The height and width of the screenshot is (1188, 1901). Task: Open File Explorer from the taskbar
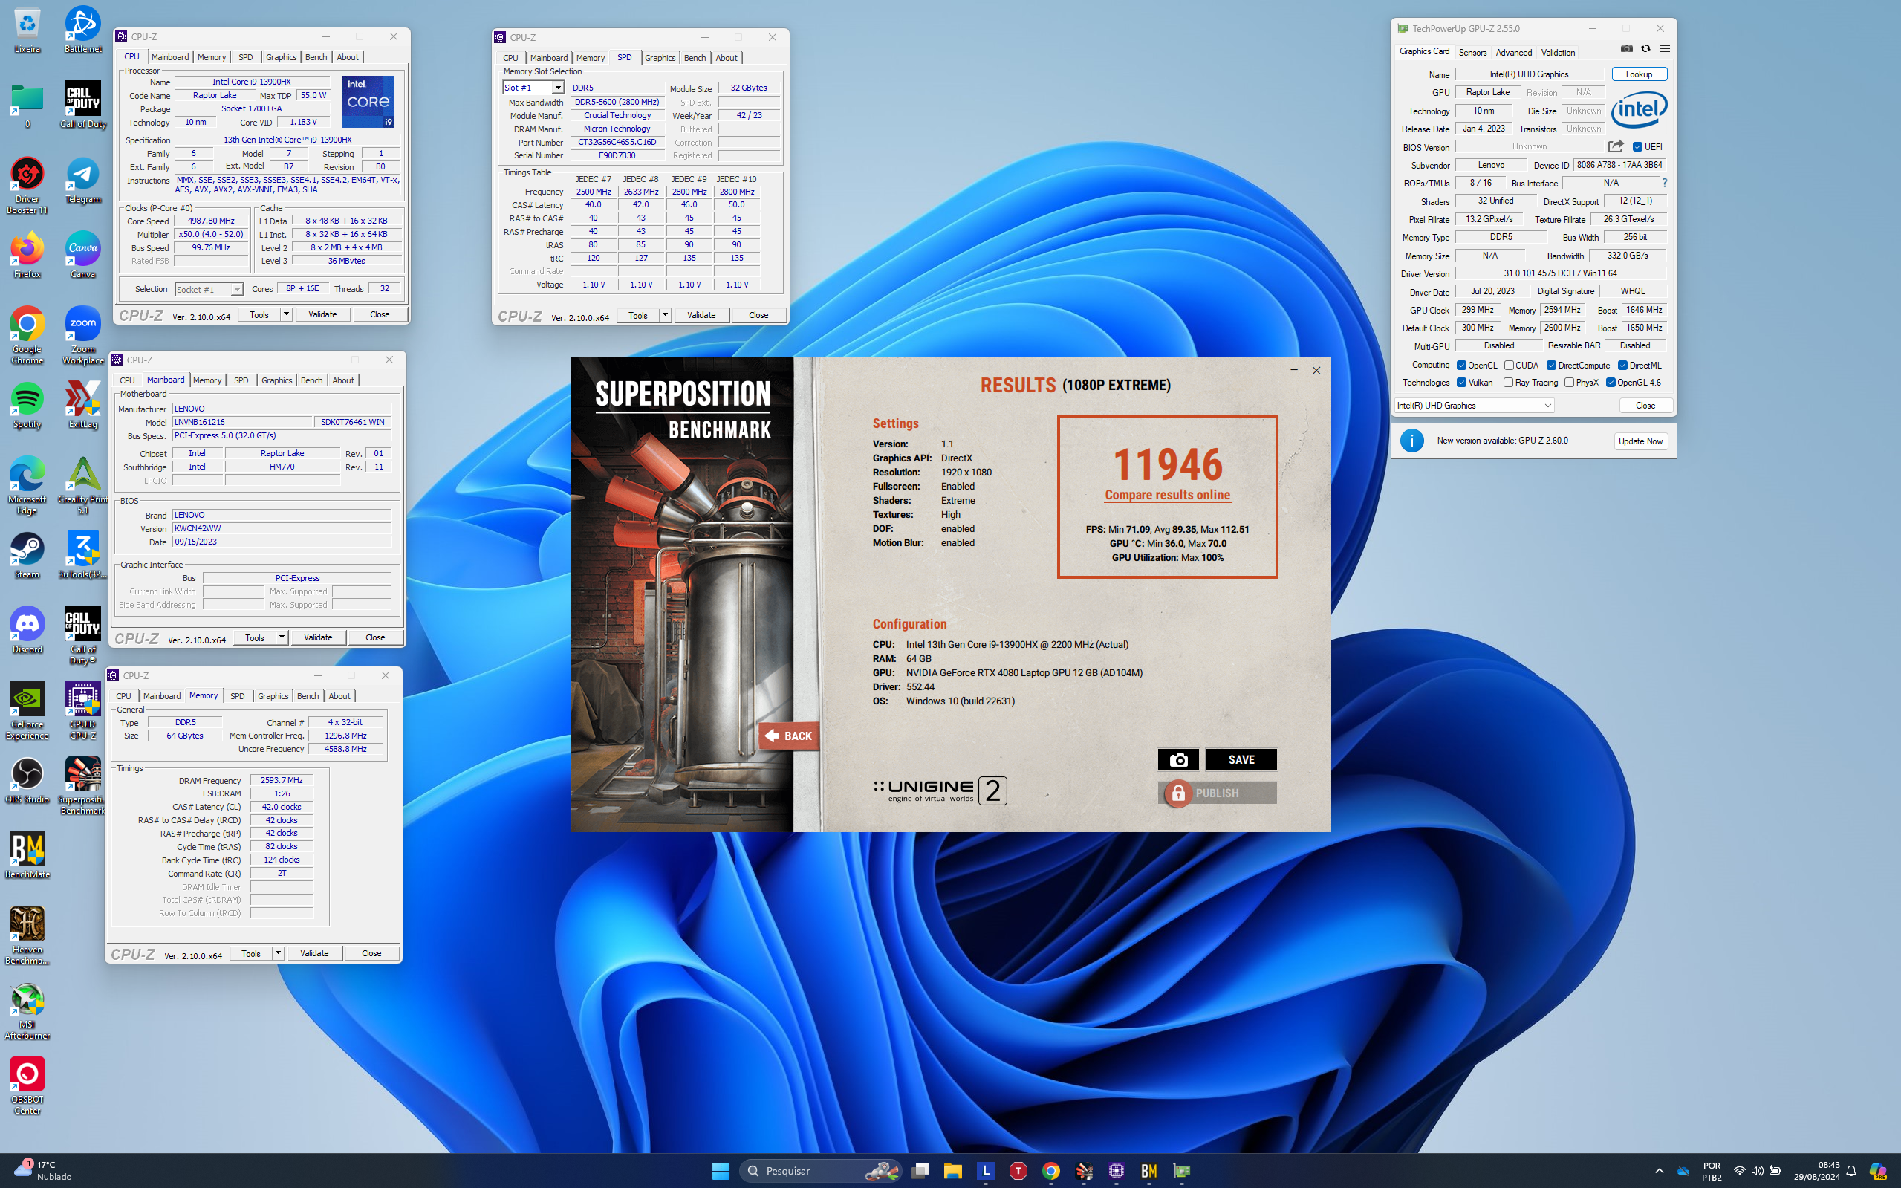pos(953,1171)
